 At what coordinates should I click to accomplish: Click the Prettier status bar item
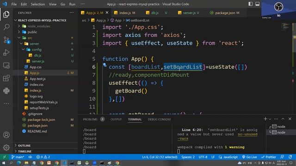pos(268,157)
